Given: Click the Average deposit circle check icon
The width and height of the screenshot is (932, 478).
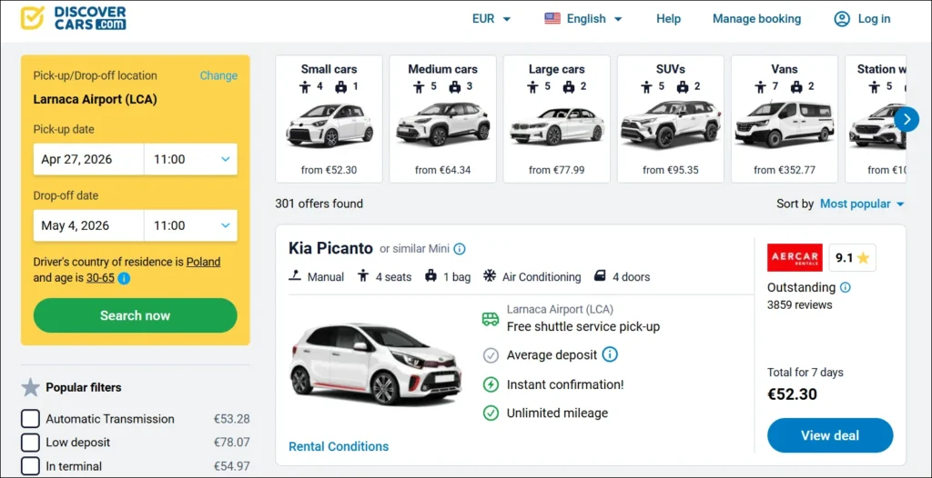Looking at the screenshot, I should 491,355.
